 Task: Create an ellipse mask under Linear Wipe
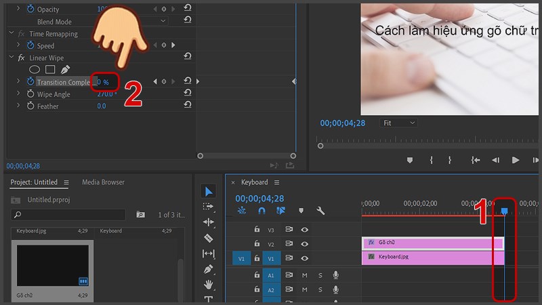click(x=34, y=70)
